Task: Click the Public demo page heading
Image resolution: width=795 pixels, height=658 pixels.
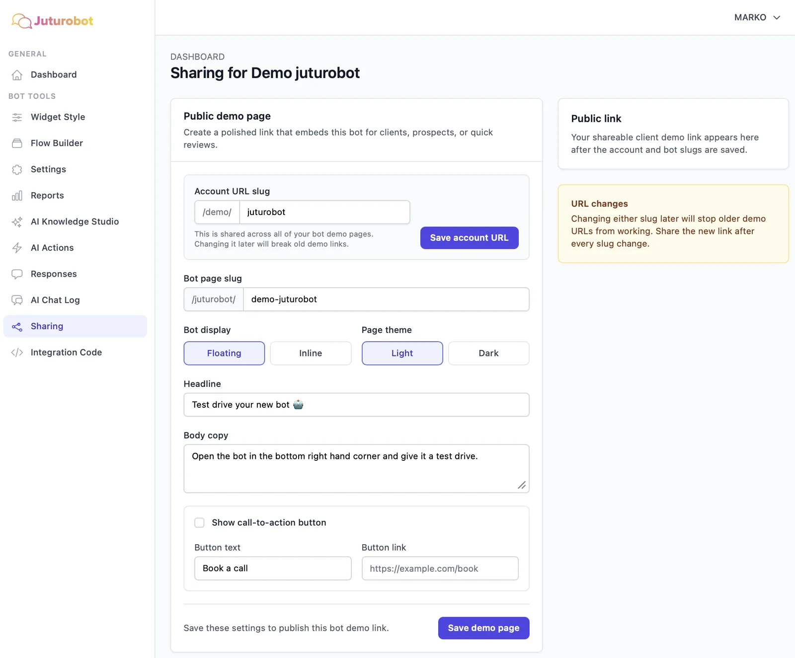Action: click(227, 116)
